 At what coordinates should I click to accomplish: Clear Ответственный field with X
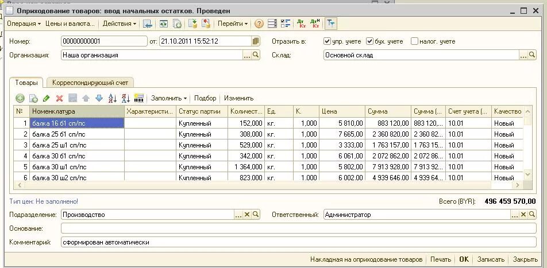point(523,214)
